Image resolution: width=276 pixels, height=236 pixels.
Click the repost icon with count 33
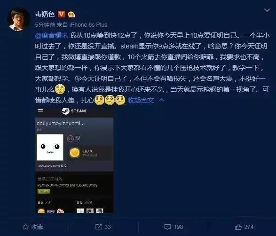click(98, 227)
